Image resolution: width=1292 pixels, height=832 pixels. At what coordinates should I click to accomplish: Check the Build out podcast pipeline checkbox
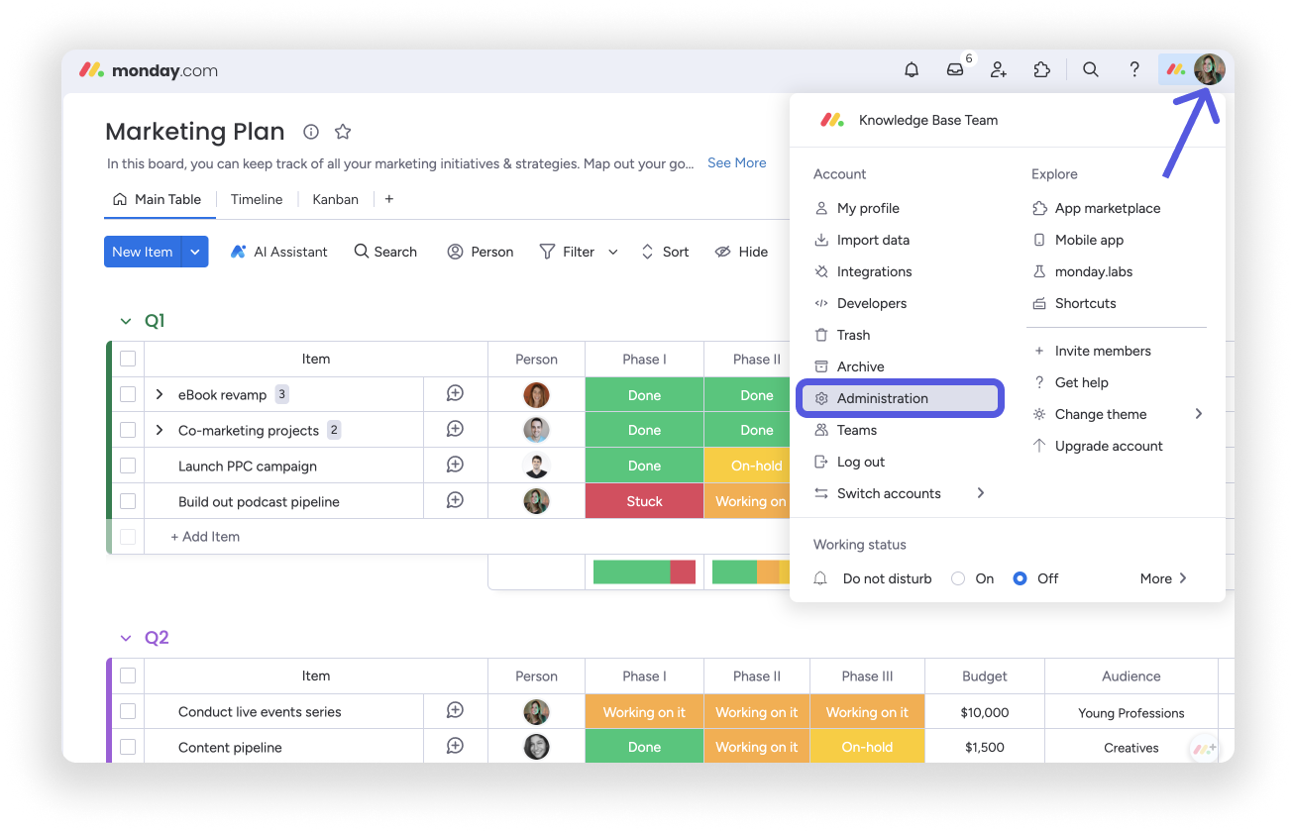128,501
